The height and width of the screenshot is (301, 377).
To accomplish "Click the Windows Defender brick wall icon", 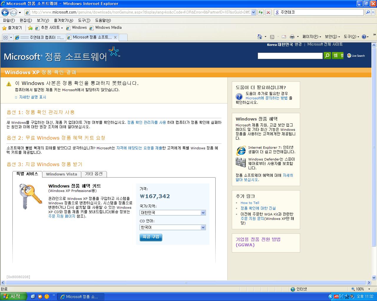I will [241, 162].
